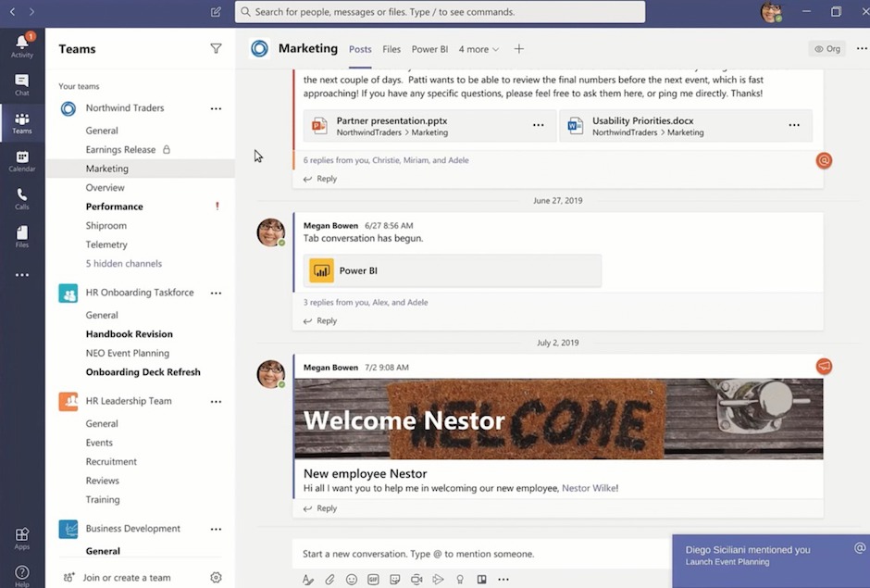Open the Nestor Wilke mention link
This screenshot has height=588, width=870.
(x=589, y=488)
